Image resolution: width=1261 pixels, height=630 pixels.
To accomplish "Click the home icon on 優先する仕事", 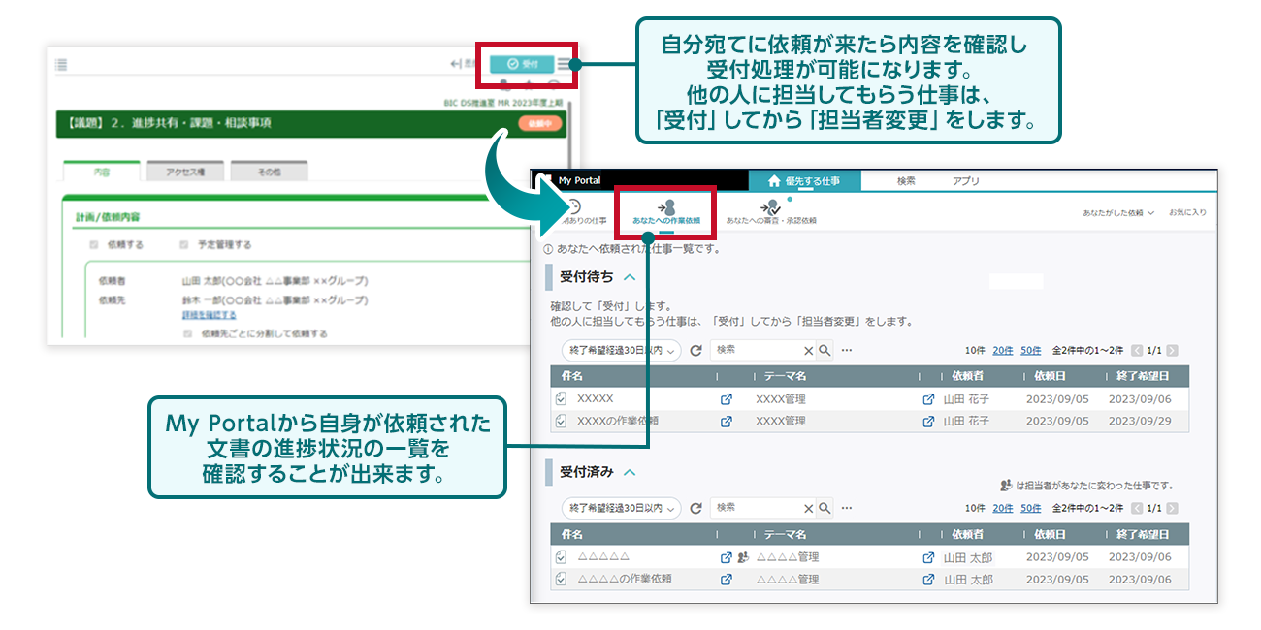I will point(774,182).
